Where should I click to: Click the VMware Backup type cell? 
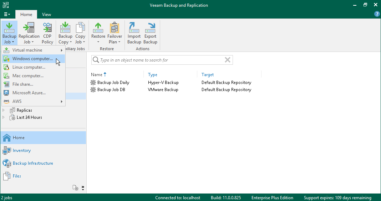point(163,90)
